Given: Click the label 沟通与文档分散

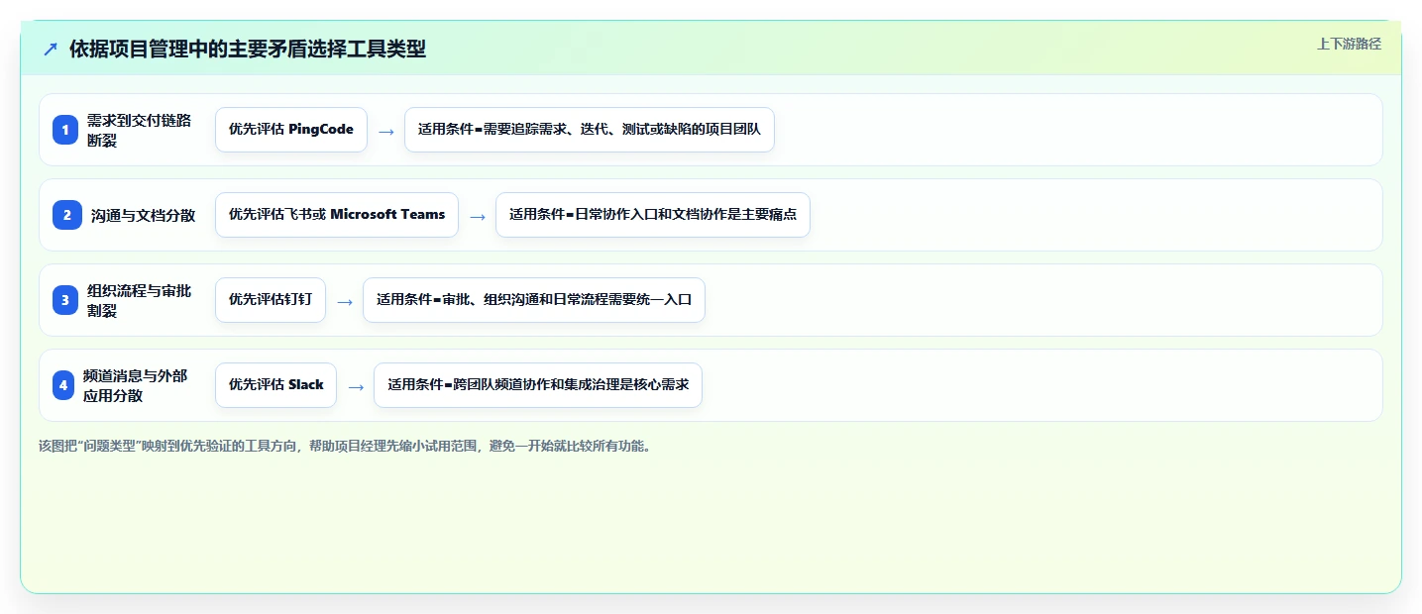Looking at the screenshot, I should (x=144, y=215).
